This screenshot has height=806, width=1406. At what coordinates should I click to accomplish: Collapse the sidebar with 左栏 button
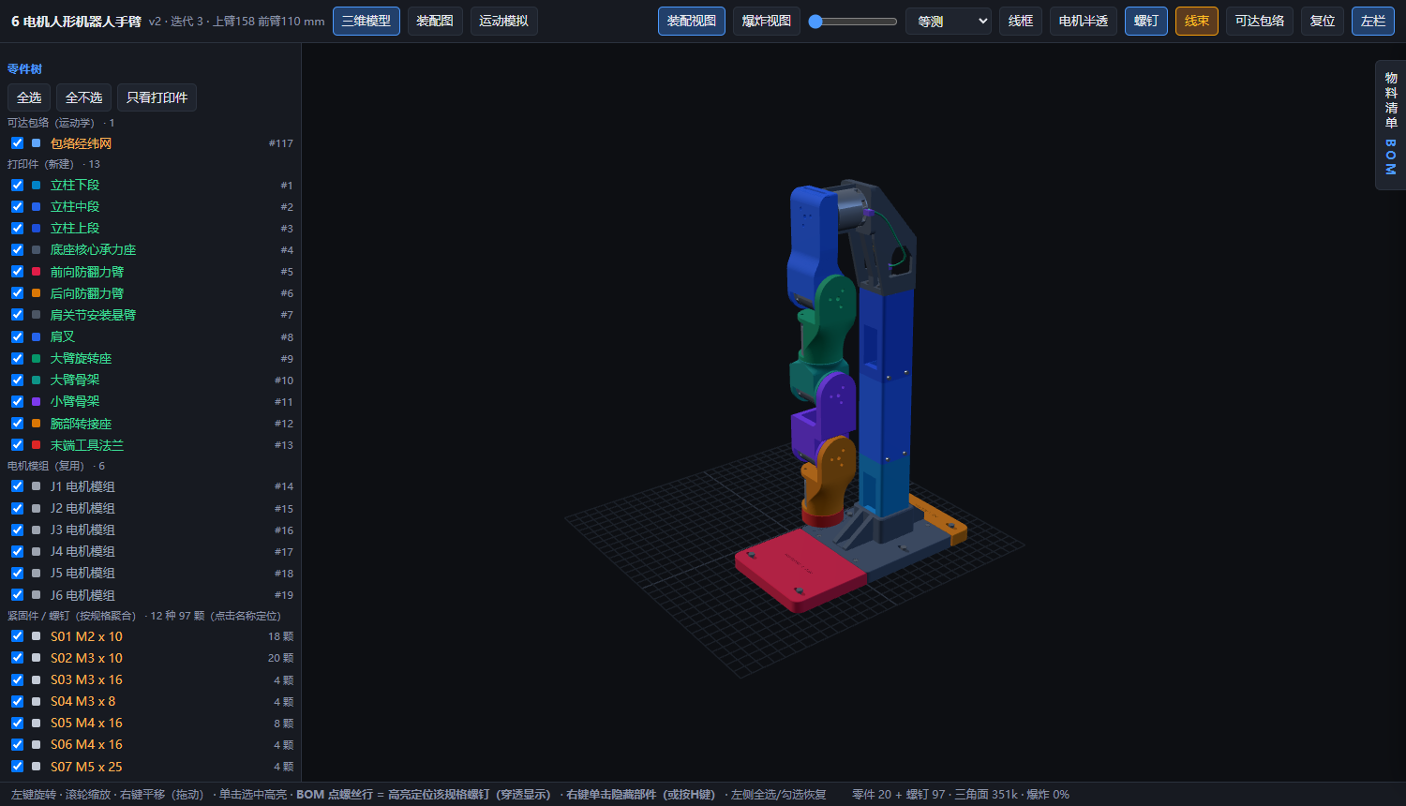pos(1373,21)
